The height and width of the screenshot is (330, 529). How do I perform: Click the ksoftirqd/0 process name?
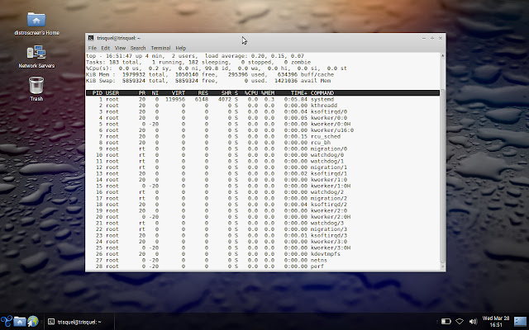pyautogui.click(x=329, y=111)
